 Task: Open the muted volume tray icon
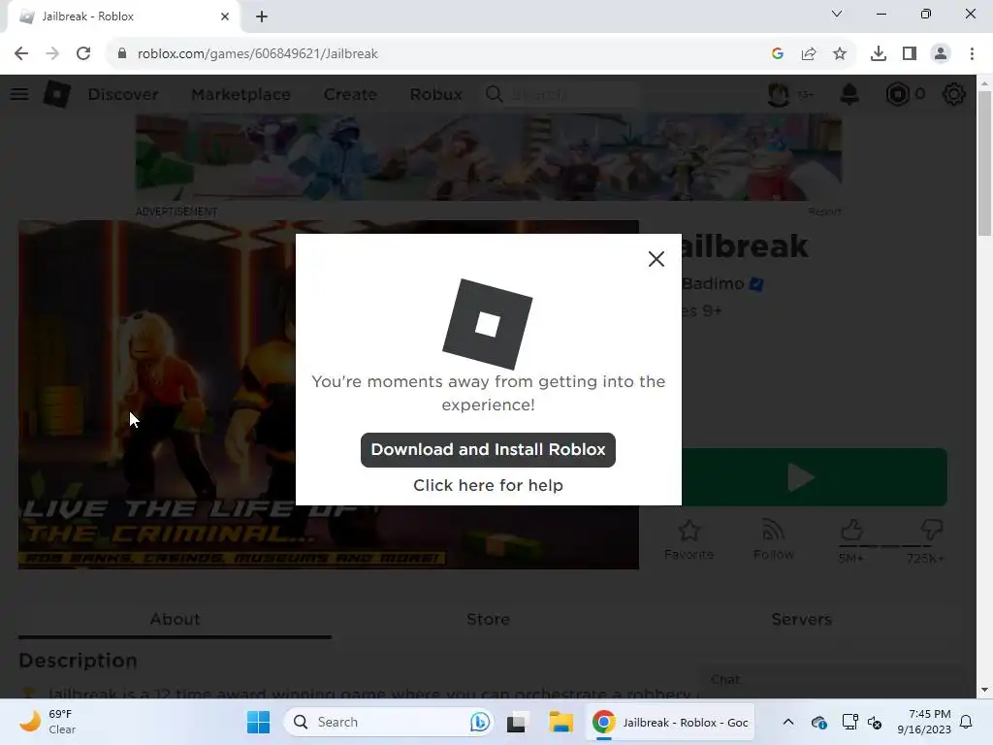(x=875, y=722)
